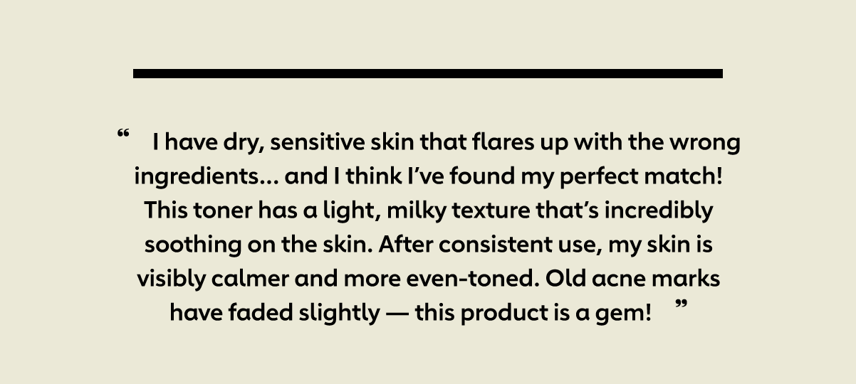
Task: Click the phrase "Old acne marks"
Action: (x=633, y=279)
